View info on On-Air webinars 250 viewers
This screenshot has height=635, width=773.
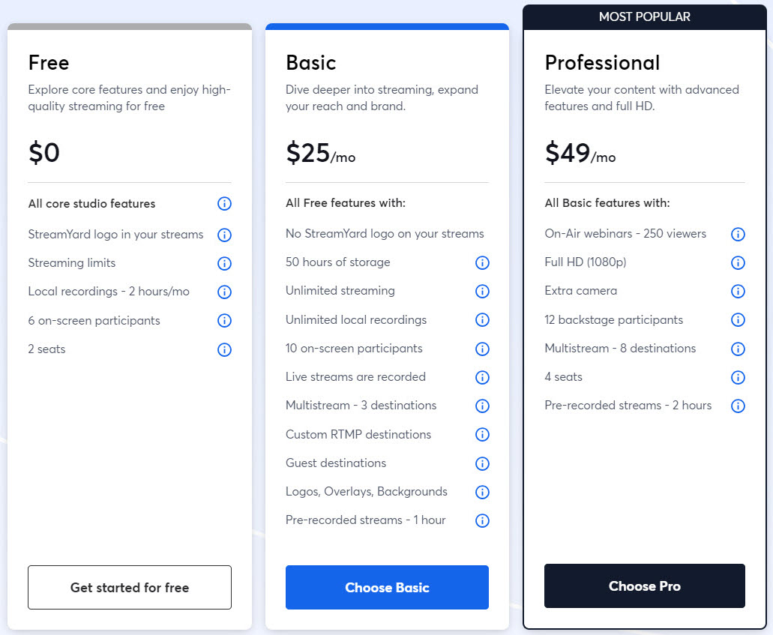click(x=738, y=234)
